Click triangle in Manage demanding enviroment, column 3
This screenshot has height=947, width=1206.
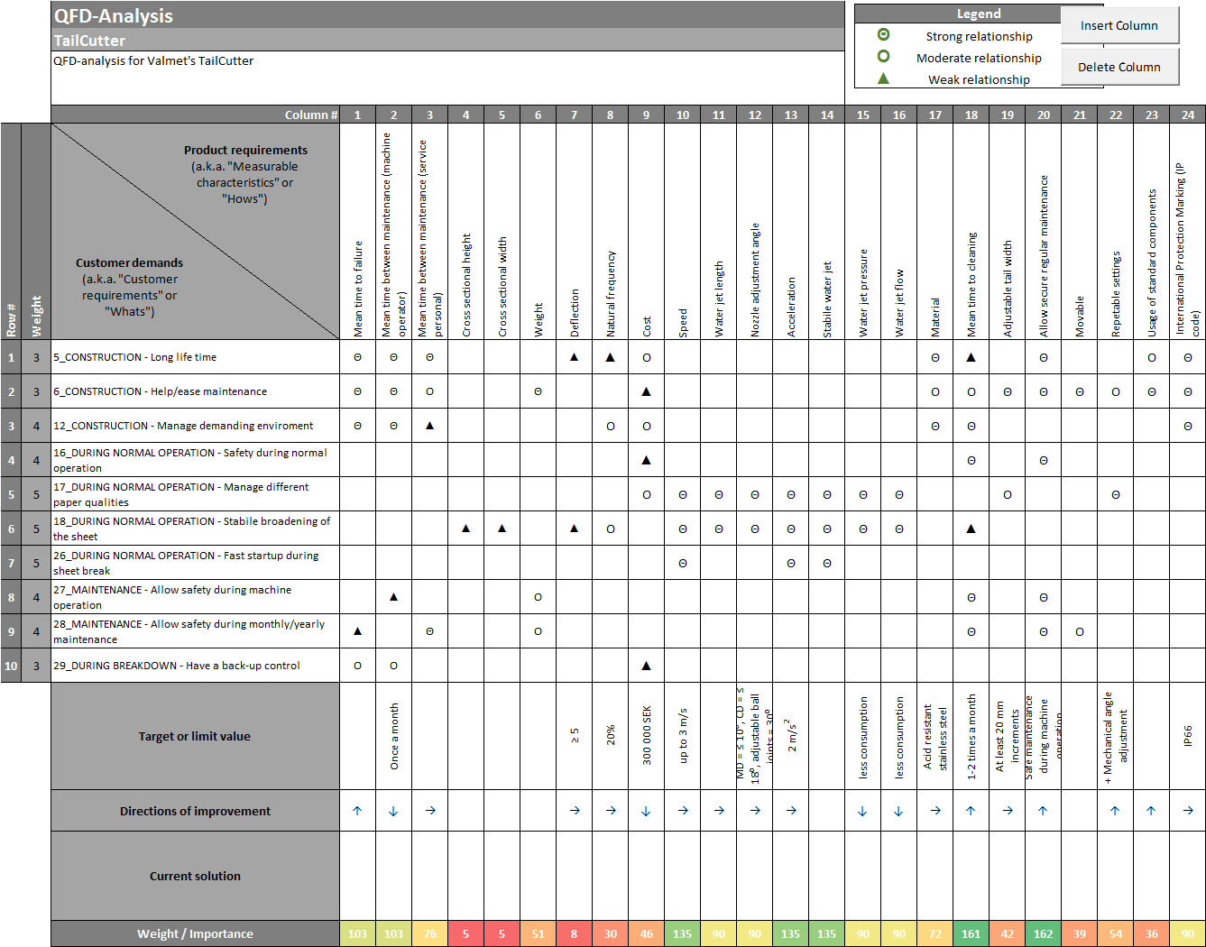pyautogui.click(x=429, y=426)
